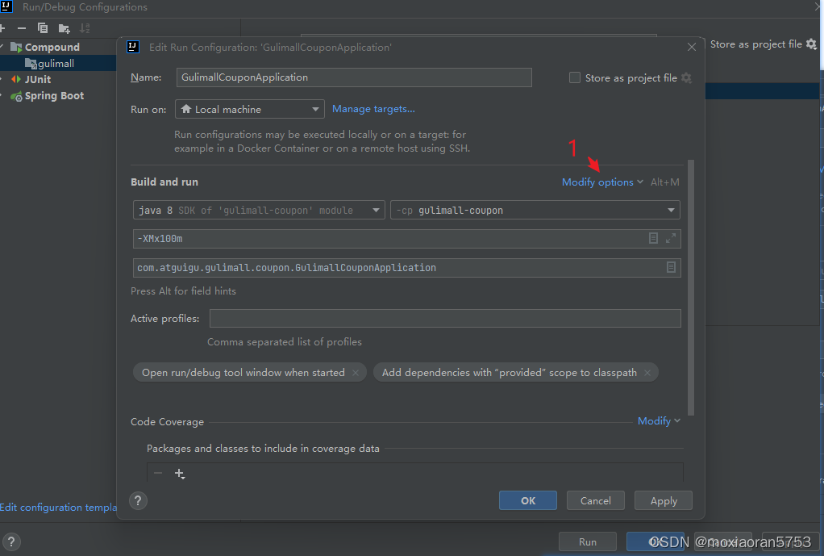Open the Edit configuration templates link

(58, 507)
